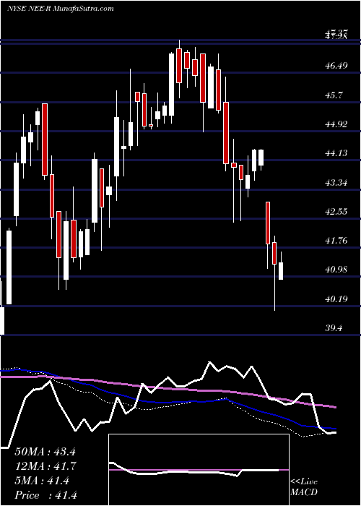Click the NYSE NEE-R MunafaSutra.com title
The height and width of the screenshot is (506, 361).
[x=60, y=8]
